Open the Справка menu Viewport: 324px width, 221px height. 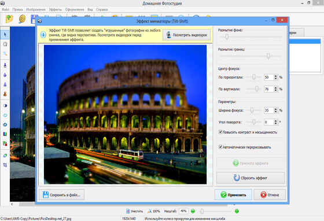[x=102, y=9]
